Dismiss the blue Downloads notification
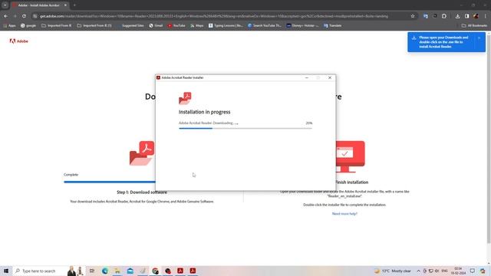 click(479, 38)
